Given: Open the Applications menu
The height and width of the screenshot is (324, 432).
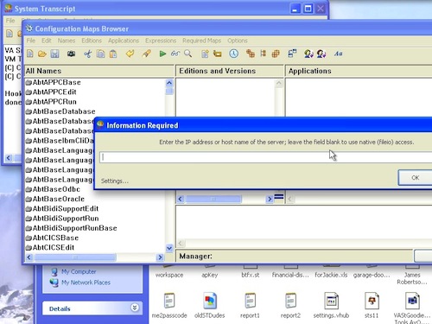Looking at the screenshot, I should click(124, 41).
